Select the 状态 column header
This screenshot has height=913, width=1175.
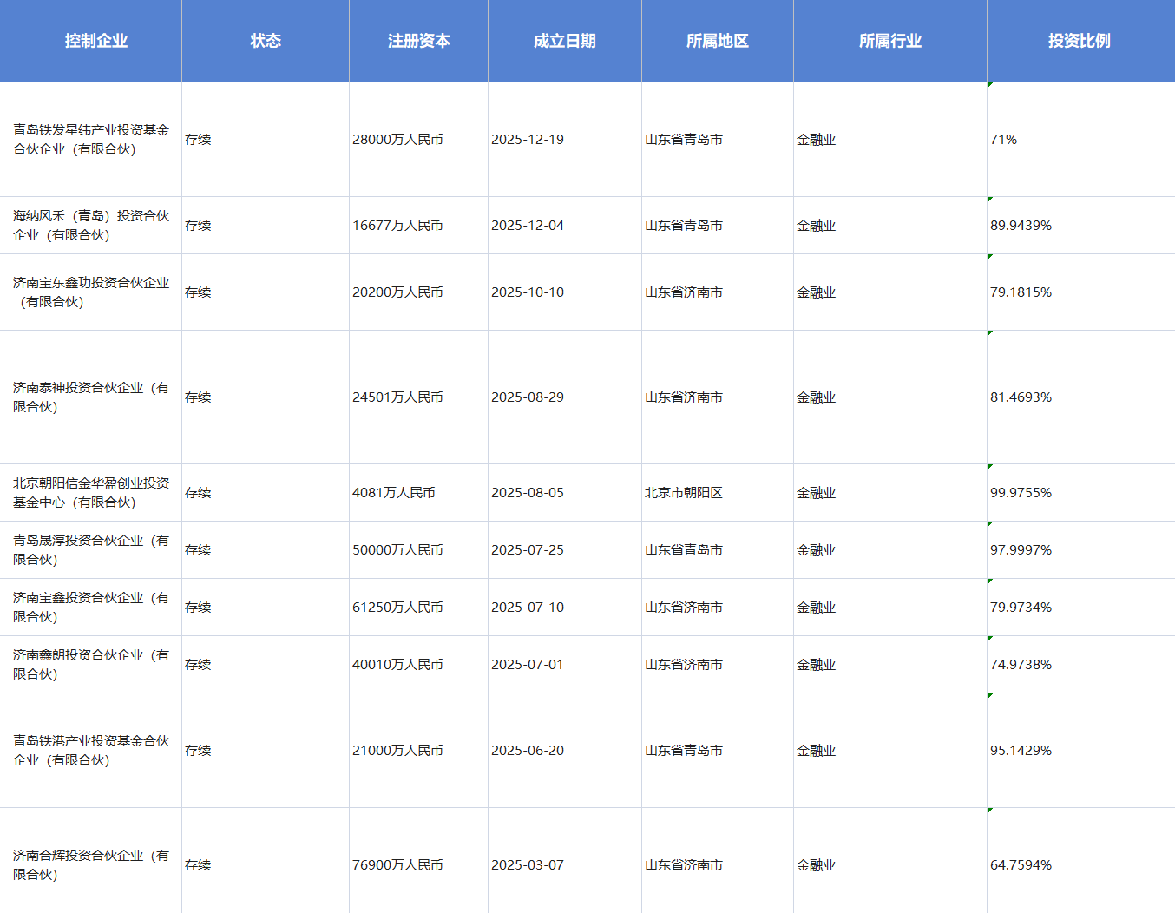pyautogui.click(x=266, y=41)
